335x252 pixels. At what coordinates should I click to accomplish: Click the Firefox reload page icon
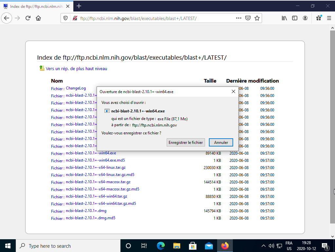(x=28, y=18)
